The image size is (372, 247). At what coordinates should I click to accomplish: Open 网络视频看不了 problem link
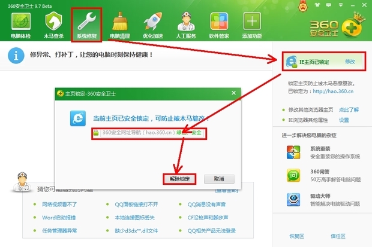tap(59, 205)
